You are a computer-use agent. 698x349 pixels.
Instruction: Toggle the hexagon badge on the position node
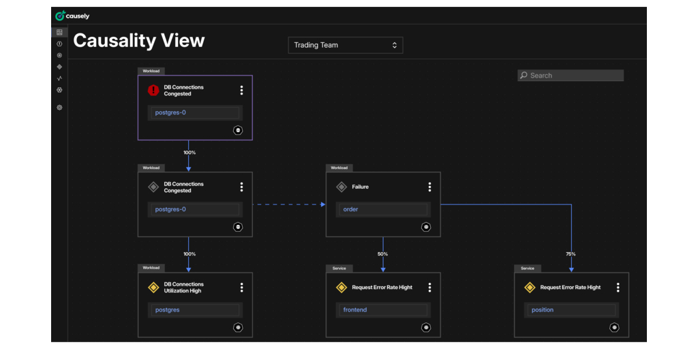click(614, 327)
